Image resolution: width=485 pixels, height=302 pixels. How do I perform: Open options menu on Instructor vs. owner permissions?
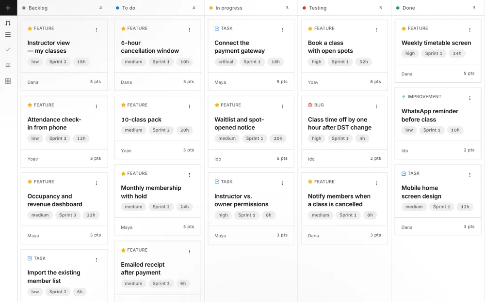[x=283, y=183]
